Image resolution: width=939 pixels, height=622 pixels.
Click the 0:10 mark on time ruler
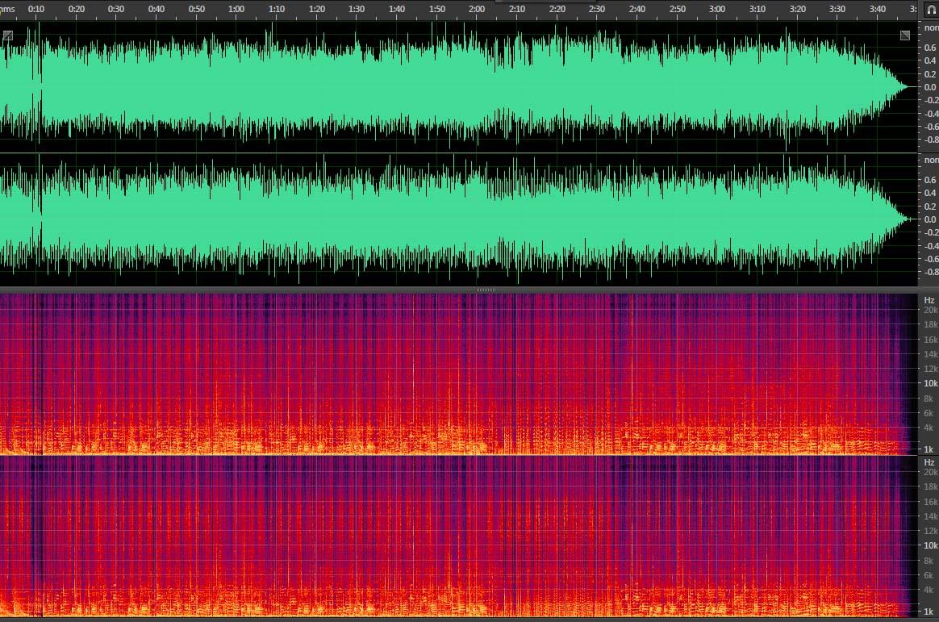tap(36, 9)
